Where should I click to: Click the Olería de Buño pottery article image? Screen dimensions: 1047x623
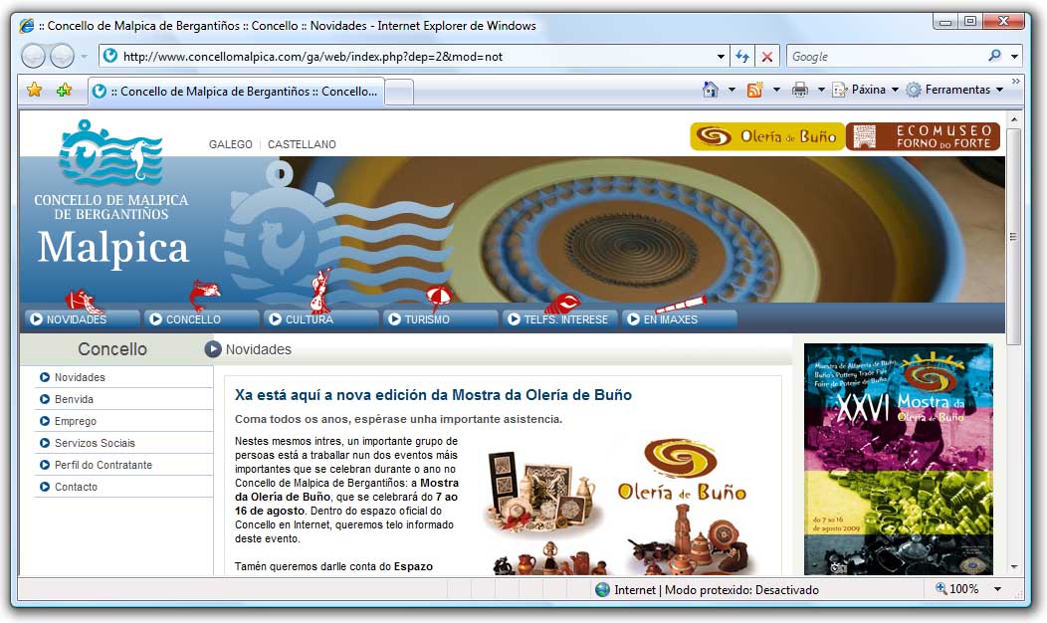click(618, 505)
